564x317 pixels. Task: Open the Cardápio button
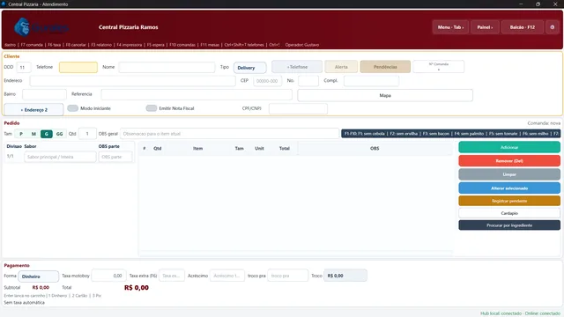[x=509, y=213]
